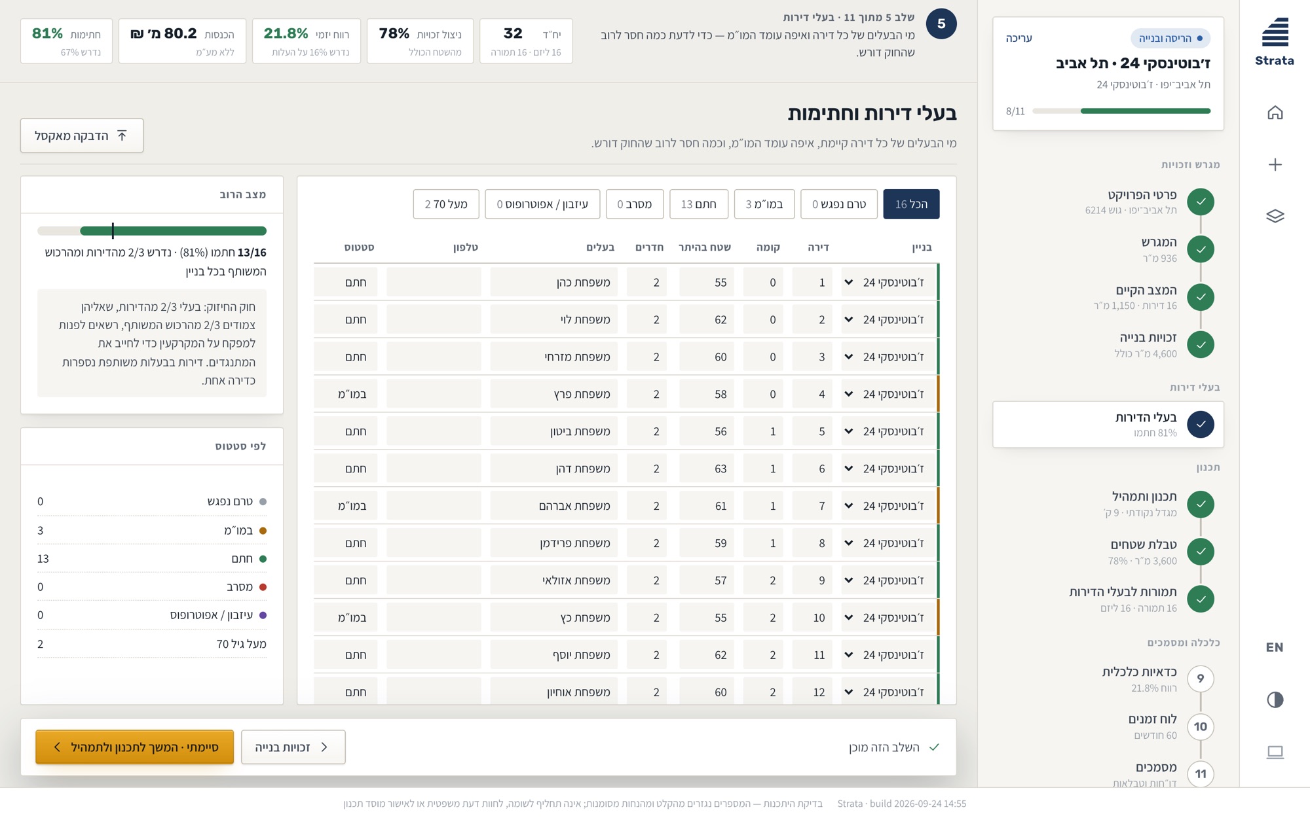
Task: Open building dropdown for משפחת לוי row
Action: click(x=888, y=319)
